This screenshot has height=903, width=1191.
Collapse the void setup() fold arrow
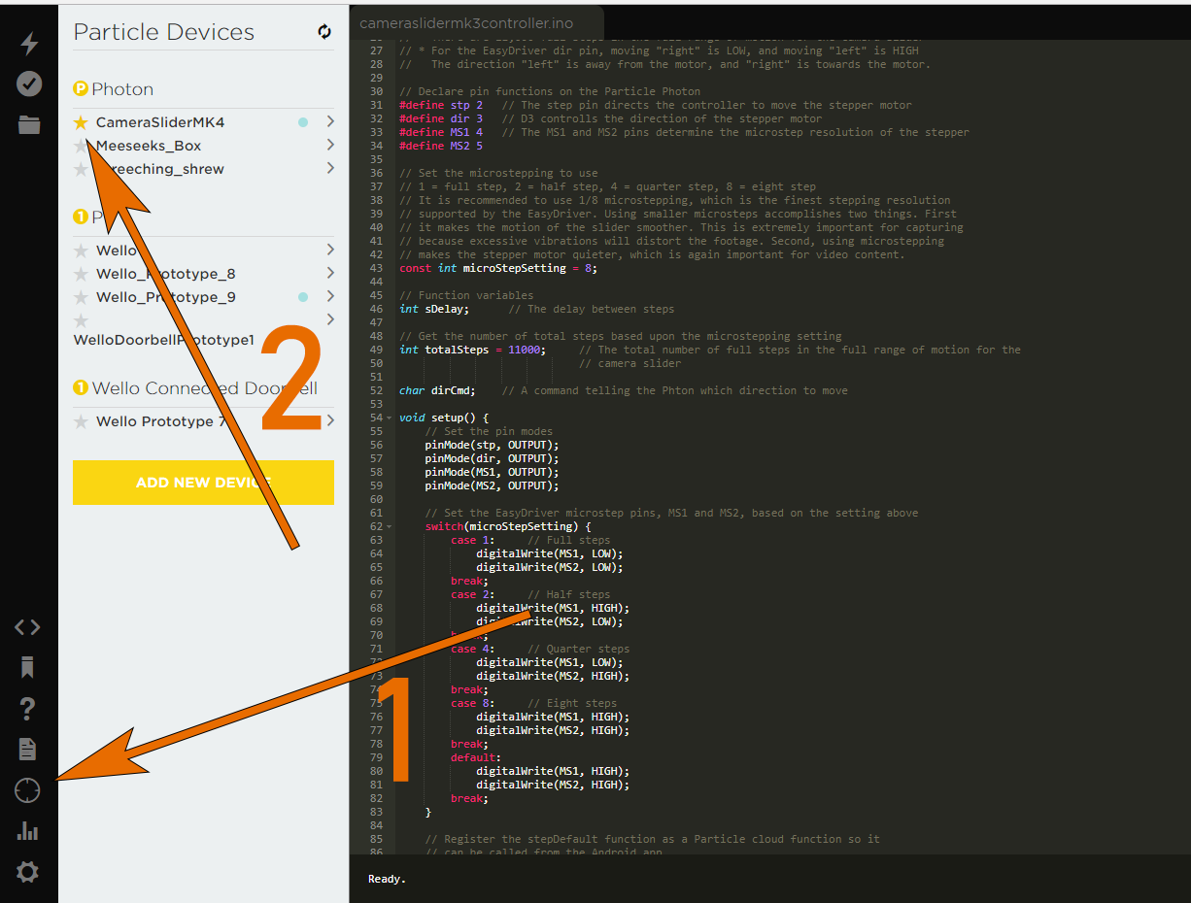click(x=390, y=418)
